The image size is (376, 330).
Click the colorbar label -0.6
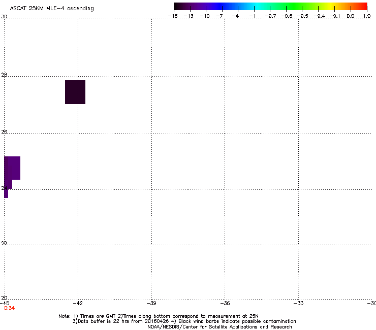(287, 16)
